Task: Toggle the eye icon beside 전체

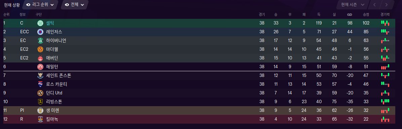Action: (x=67, y=5)
